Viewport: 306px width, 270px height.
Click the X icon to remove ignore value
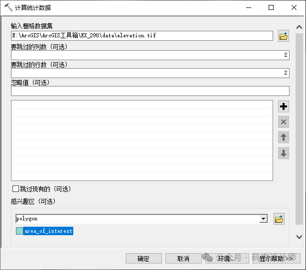click(284, 122)
